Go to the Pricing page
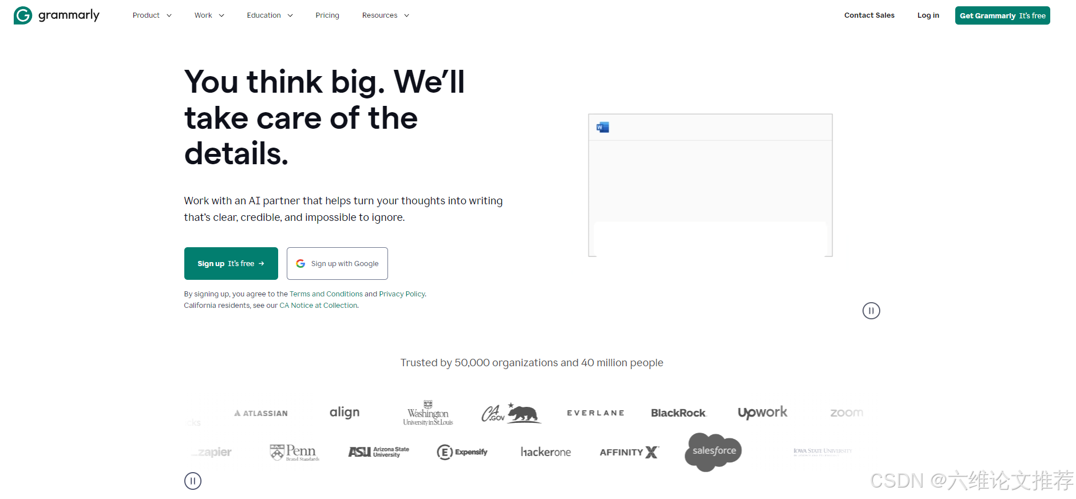This screenshot has width=1076, height=499. (x=327, y=15)
